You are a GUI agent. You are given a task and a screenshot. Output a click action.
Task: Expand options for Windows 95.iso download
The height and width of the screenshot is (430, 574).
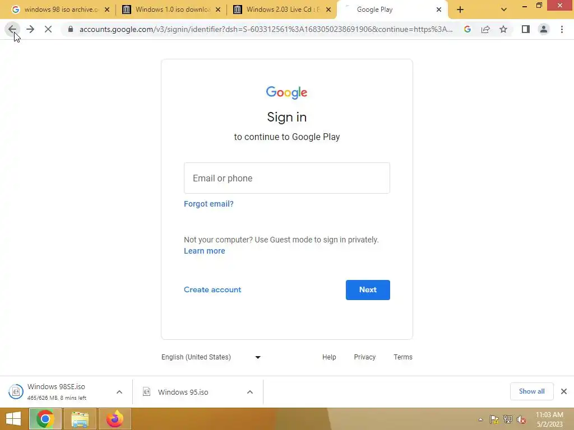pyautogui.click(x=250, y=392)
